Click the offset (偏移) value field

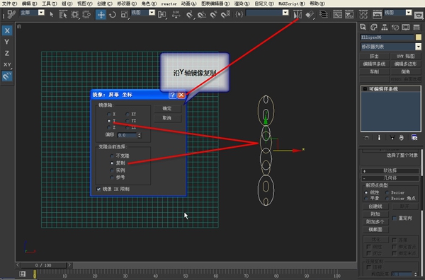[127, 135]
